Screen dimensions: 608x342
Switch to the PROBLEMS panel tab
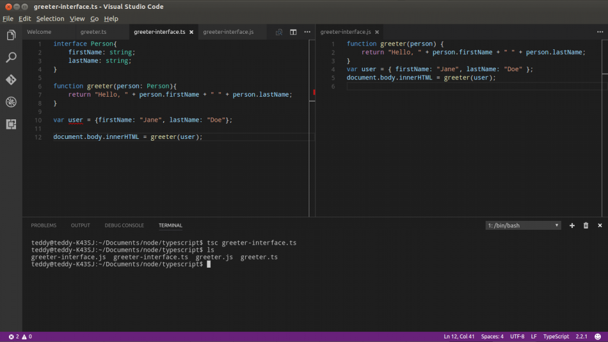pyautogui.click(x=44, y=226)
